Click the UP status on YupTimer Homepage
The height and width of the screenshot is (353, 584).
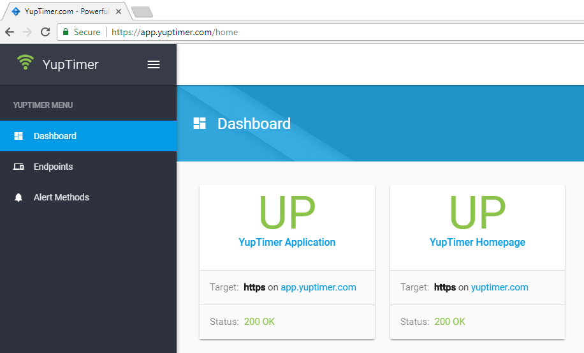click(x=478, y=212)
